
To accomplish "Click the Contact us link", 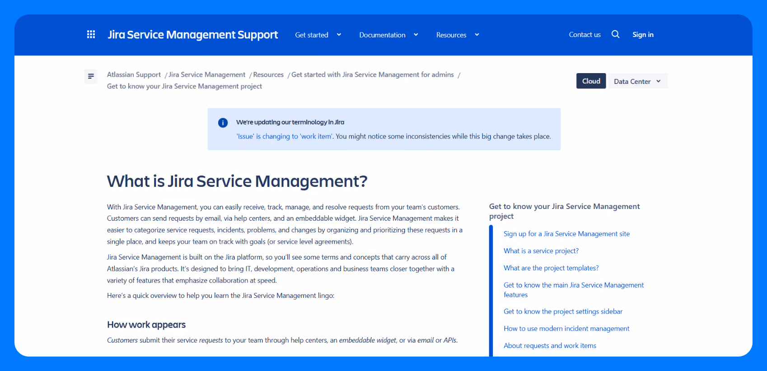I will [x=585, y=35].
